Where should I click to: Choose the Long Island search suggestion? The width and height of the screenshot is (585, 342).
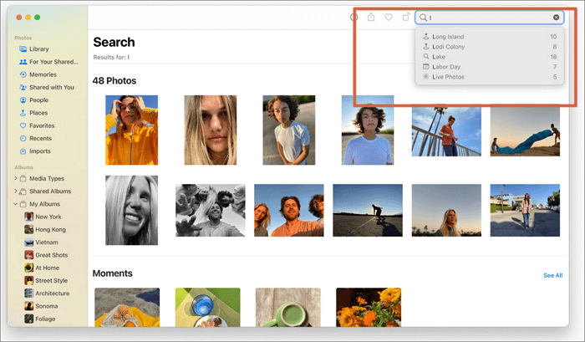(x=448, y=37)
